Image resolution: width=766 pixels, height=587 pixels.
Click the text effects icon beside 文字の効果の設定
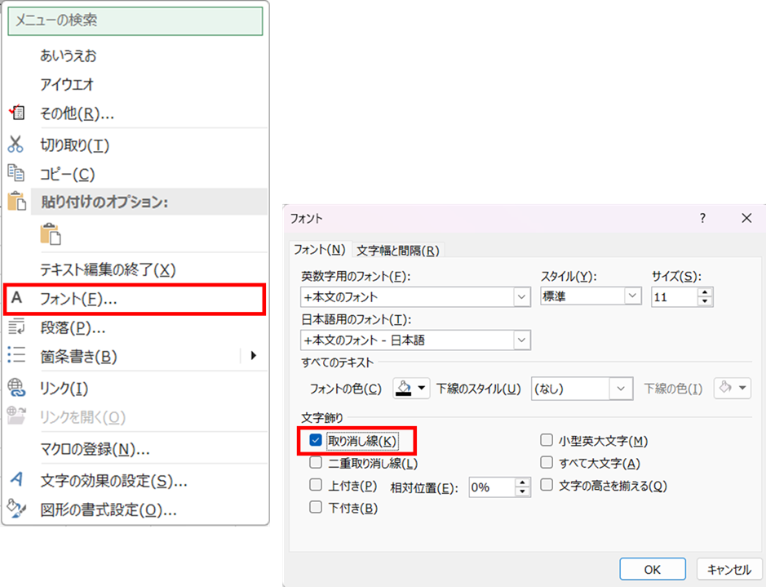pos(16,480)
